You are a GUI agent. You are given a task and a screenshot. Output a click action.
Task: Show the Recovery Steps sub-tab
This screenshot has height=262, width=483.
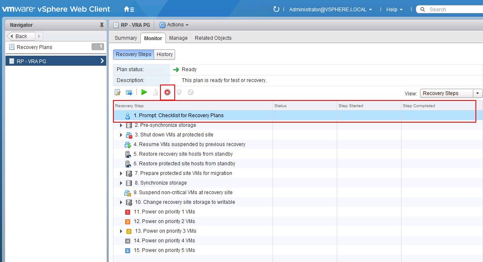point(134,54)
